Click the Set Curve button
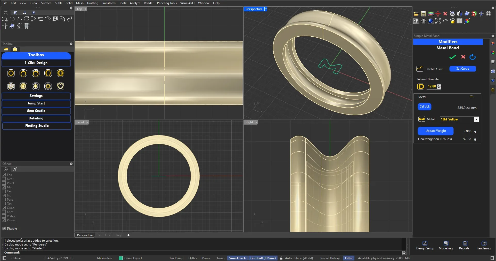This screenshot has width=496, height=261. (462, 69)
